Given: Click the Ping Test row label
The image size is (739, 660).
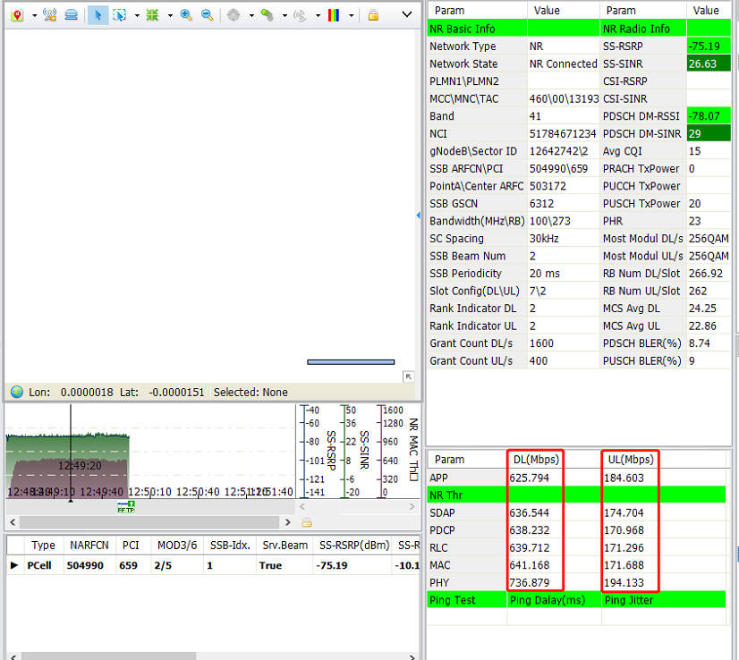Looking at the screenshot, I should pos(453,600).
